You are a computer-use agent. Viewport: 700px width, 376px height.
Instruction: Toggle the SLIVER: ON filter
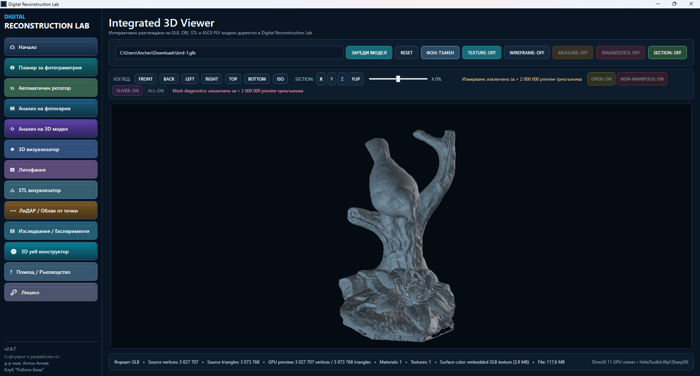127,91
